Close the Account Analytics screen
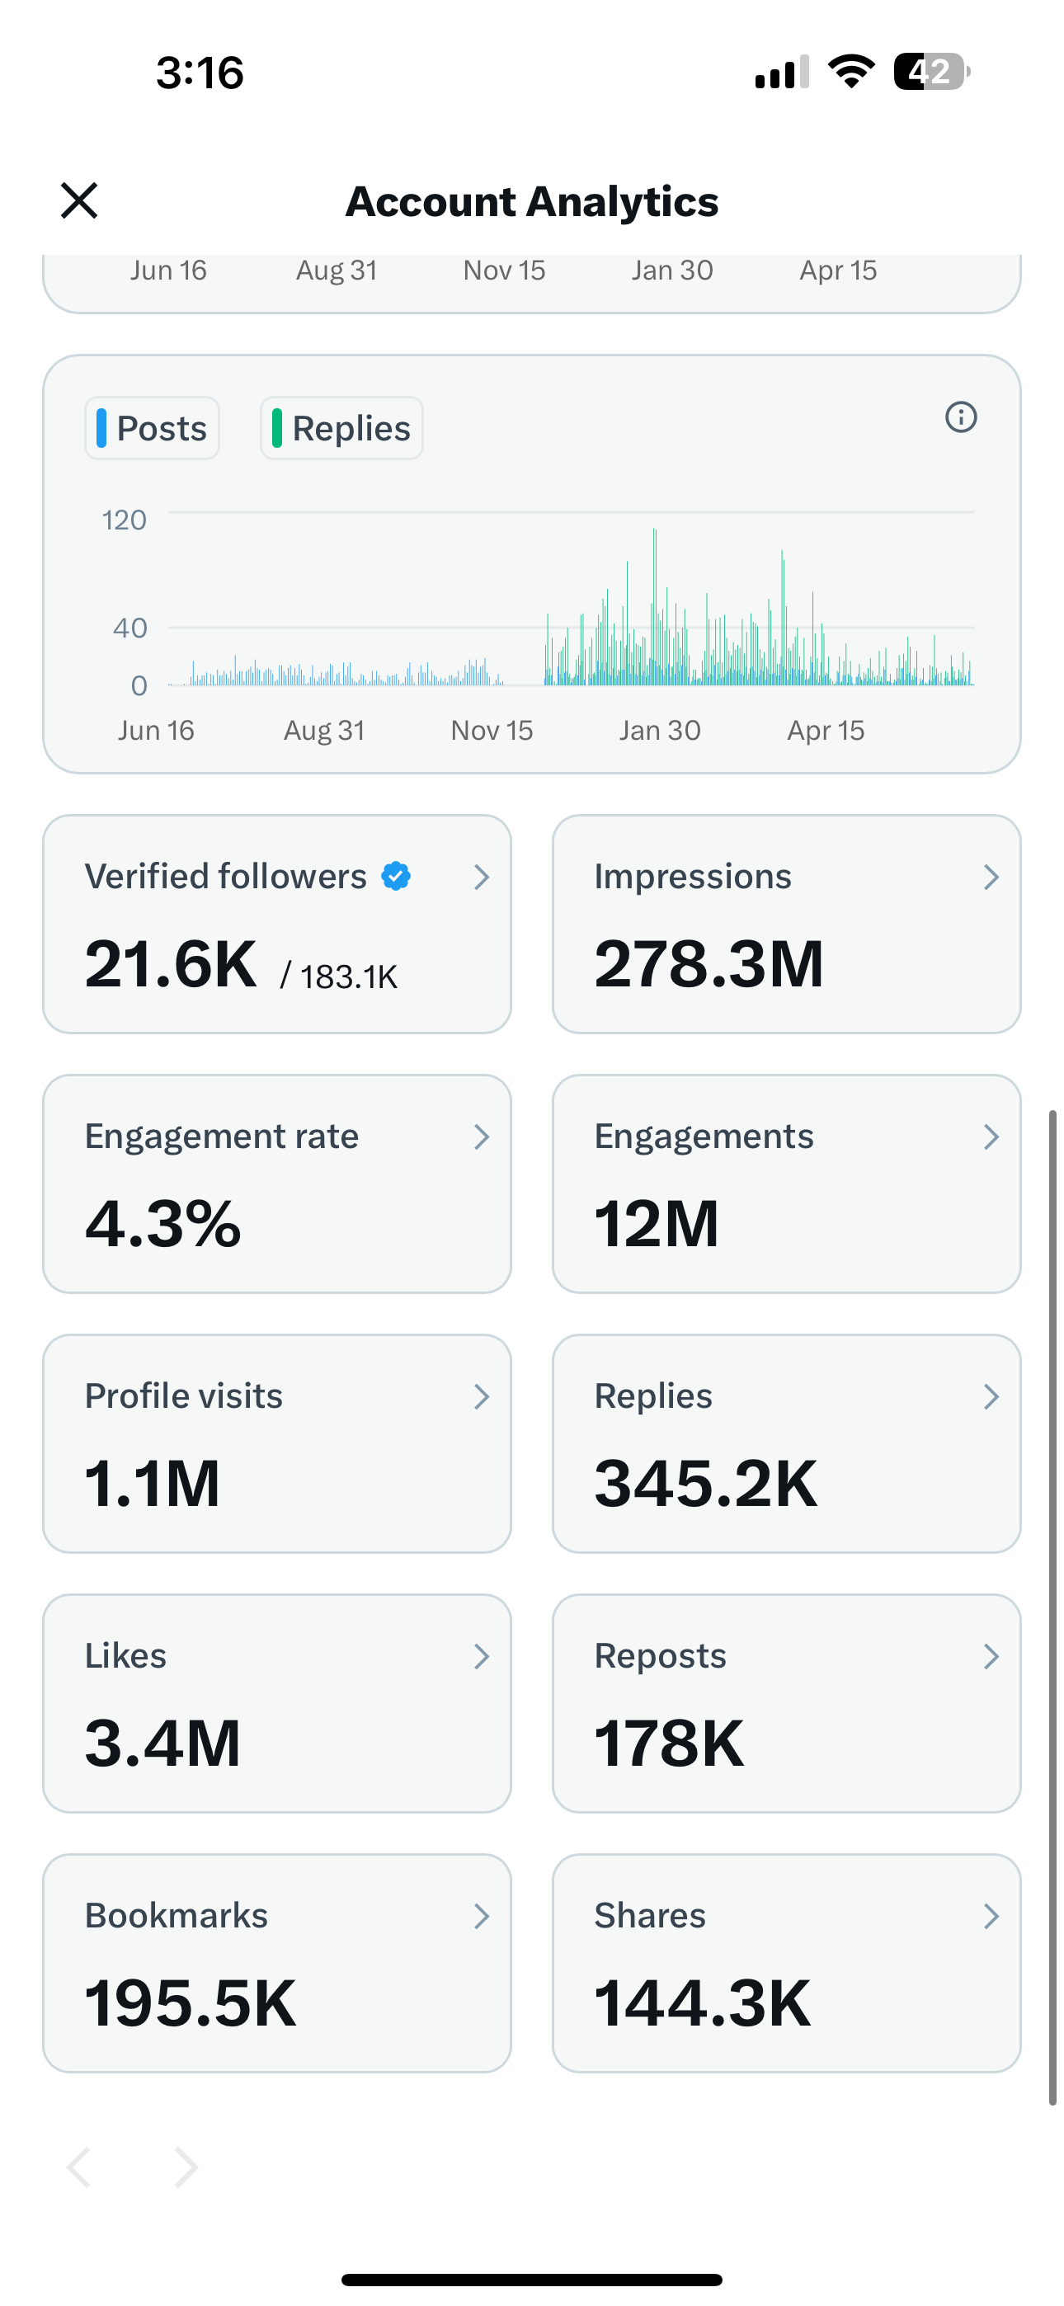The height and width of the screenshot is (2306, 1064). [79, 200]
